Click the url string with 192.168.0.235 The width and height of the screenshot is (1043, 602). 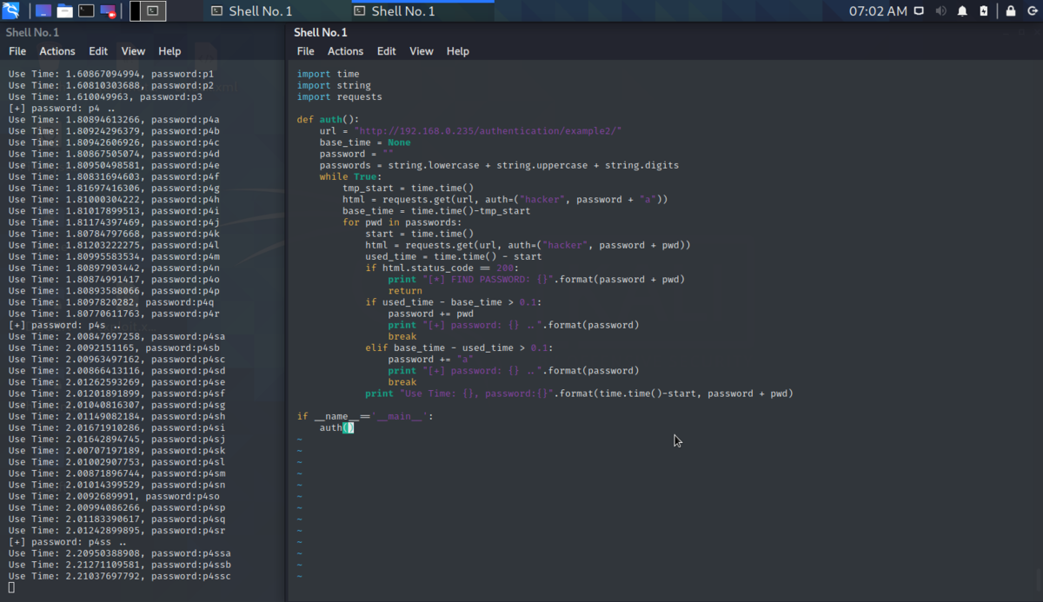pyautogui.click(x=488, y=131)
